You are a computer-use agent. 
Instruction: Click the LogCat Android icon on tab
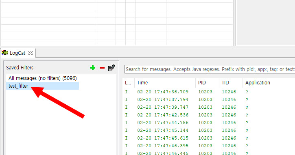click(x=5, y=53)
